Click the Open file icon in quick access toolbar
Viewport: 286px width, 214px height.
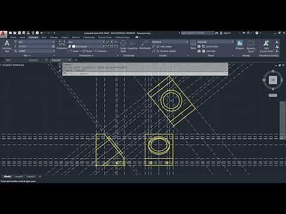click(15, 33)
